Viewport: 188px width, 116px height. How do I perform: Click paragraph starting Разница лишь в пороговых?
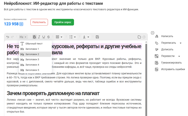tap(74, 80)
